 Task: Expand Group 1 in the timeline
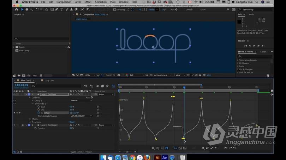tap(32, 101)
